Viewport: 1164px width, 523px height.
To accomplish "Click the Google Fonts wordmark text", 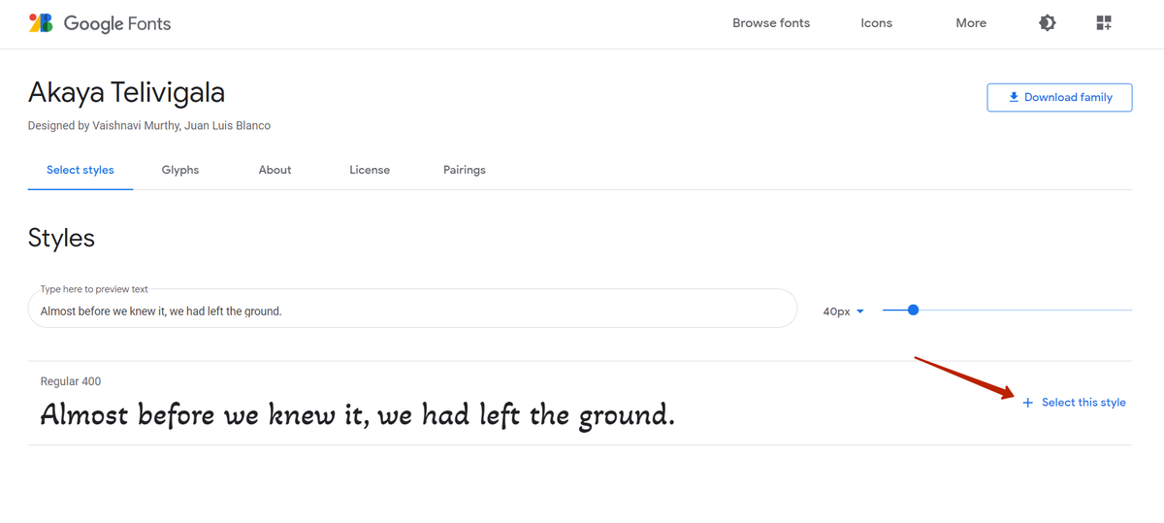I will [117, 23].
